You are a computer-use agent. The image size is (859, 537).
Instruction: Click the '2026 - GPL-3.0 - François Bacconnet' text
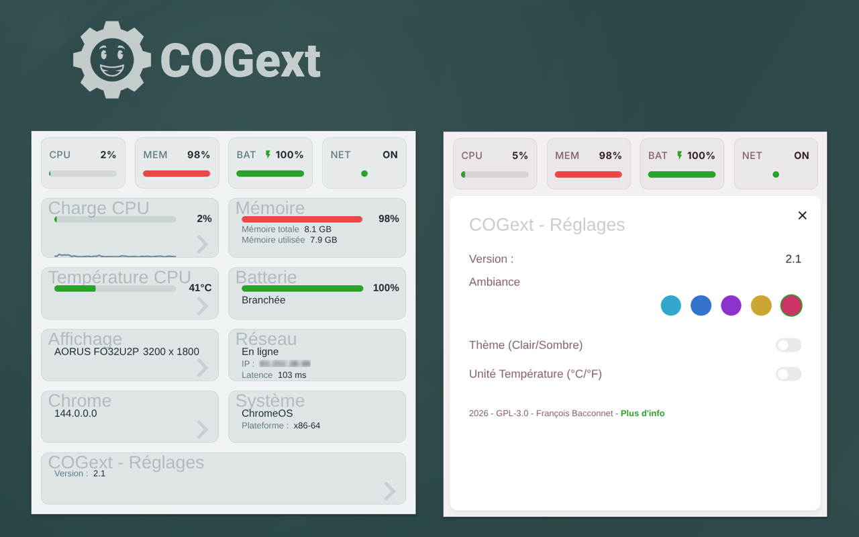click(541, 413)
